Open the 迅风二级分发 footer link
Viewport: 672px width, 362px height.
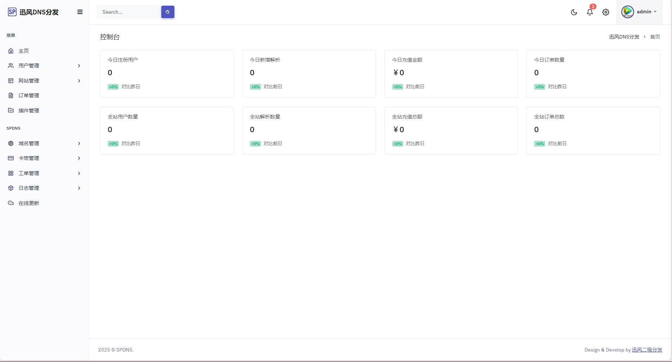pyautogui.click(x=647, y=350)
